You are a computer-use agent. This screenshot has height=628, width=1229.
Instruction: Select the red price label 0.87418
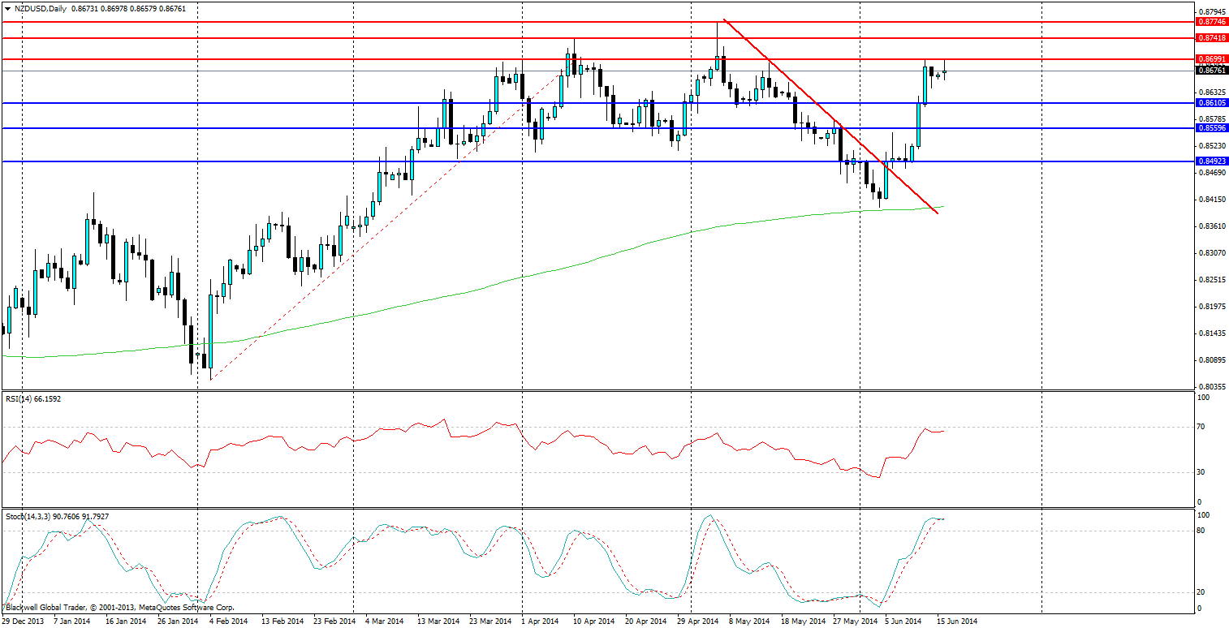[x=1213, y=38]
